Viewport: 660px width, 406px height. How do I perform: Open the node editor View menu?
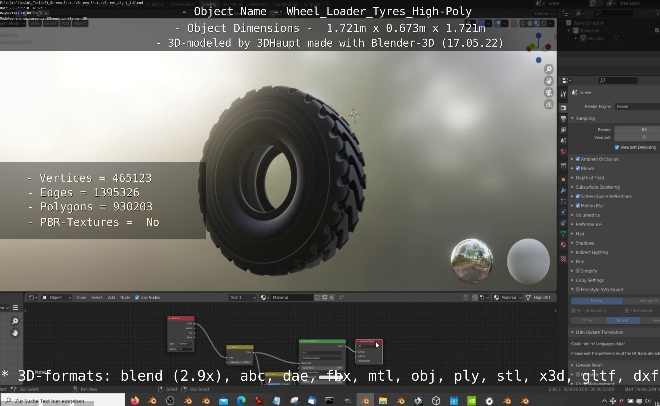pyautogui.click(x=81, y=297)
